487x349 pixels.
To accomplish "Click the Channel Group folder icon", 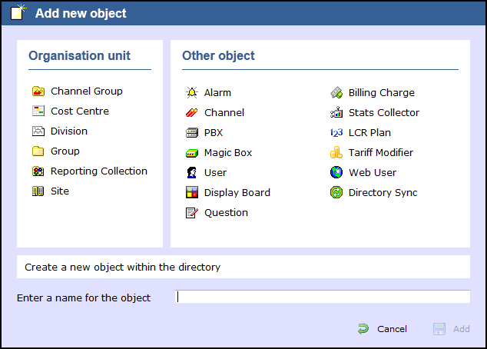I will point(38,91).
